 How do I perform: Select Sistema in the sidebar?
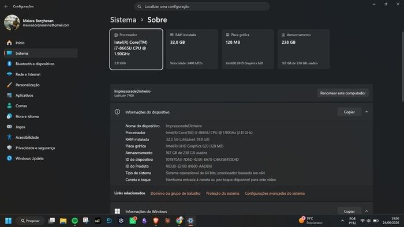coord(41,53)
